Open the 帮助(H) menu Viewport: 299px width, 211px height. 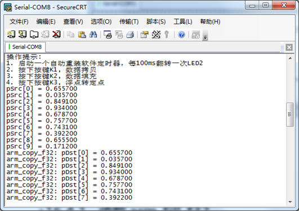[x=210, y=21]
